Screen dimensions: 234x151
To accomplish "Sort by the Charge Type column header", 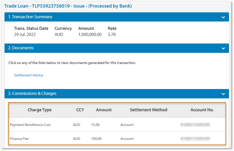I will [x=40, y=110].
